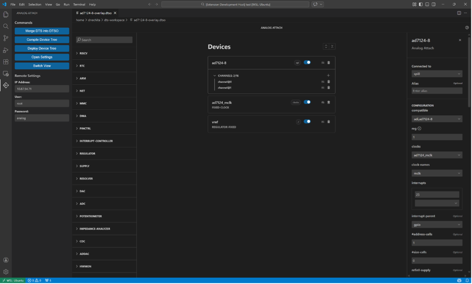
Task: Click Merge DTS into DTSO button
Action: click(x=42, y=31)
